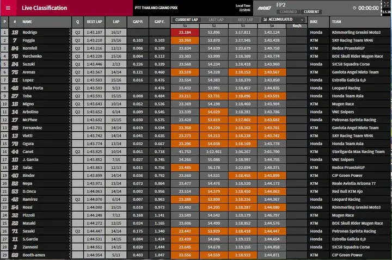Click the team Kömmerling Gresini Moto3 on Rodrigo's row
The width and height of the screenshot is (392, 260).
coord(356,32)
